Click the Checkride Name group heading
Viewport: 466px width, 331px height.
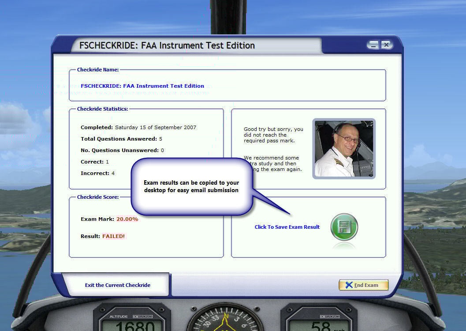pos(98,70)
